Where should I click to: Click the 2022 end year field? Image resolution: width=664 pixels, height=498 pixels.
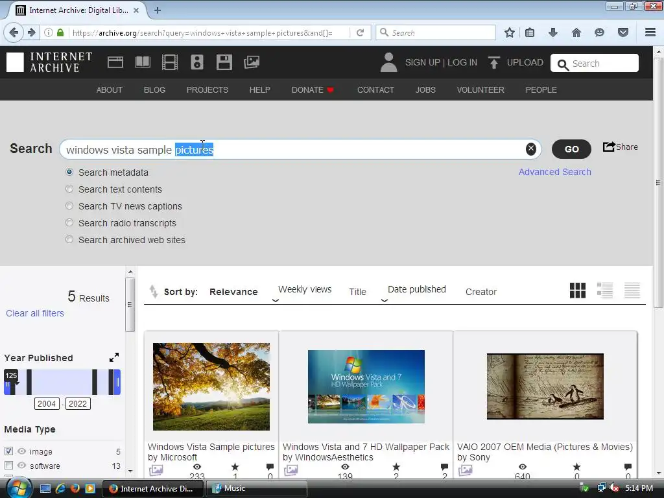78,403
